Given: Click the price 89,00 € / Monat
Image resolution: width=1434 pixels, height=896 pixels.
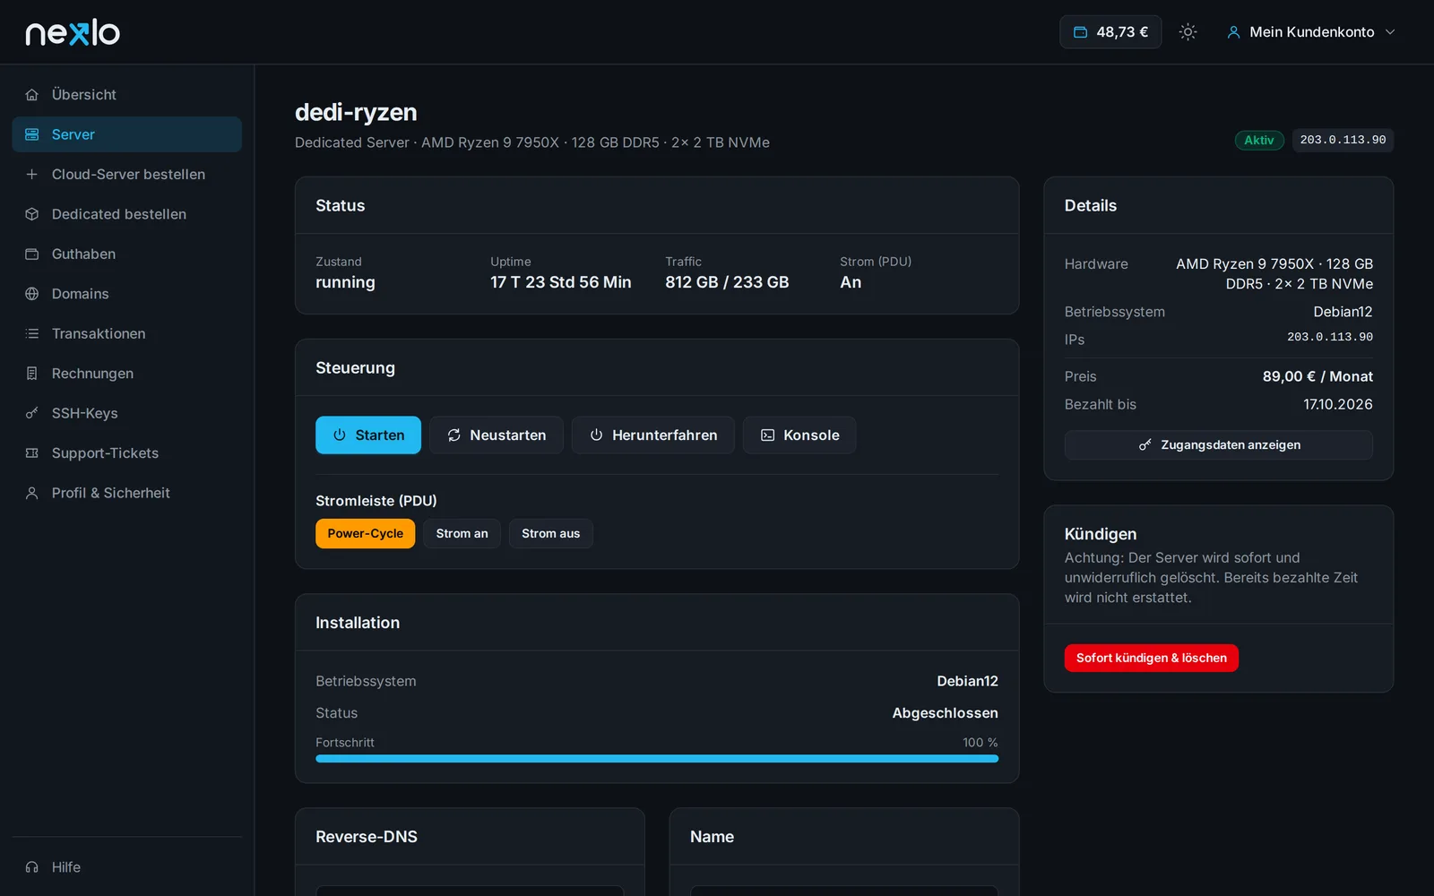Looking at the screenshot, I should click(x=1317, y=377).
